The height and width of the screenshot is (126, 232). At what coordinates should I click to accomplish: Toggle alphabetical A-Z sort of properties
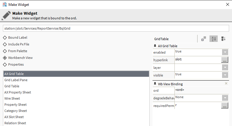coord(213,39)
